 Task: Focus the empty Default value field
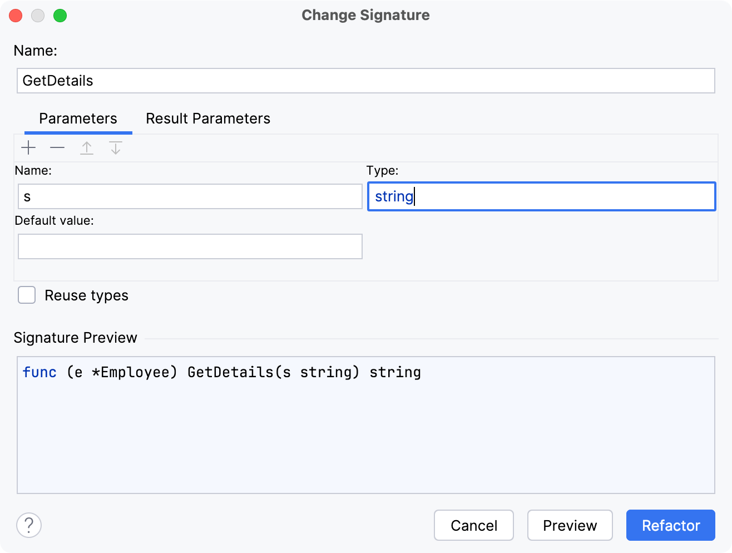pos(190,246)
